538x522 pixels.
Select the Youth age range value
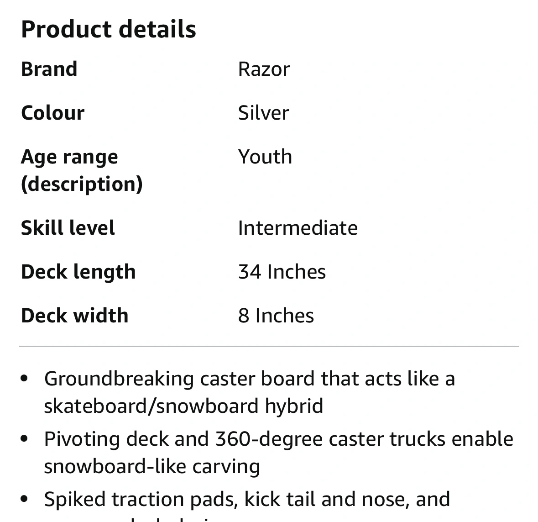click(x=265, y=157)
